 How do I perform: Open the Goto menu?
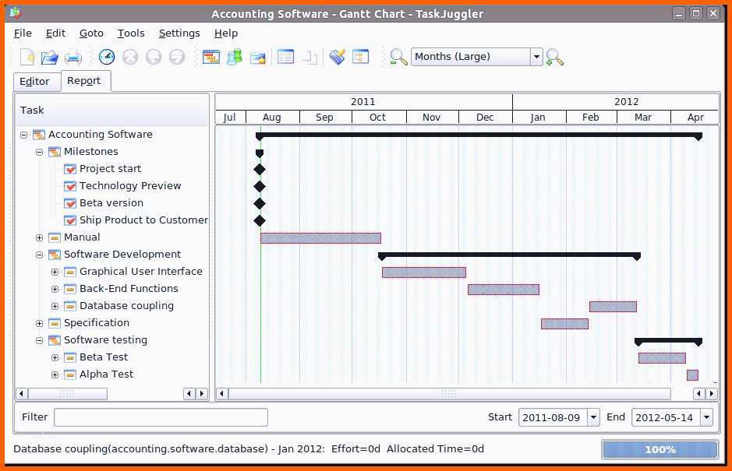click(91, 33)
